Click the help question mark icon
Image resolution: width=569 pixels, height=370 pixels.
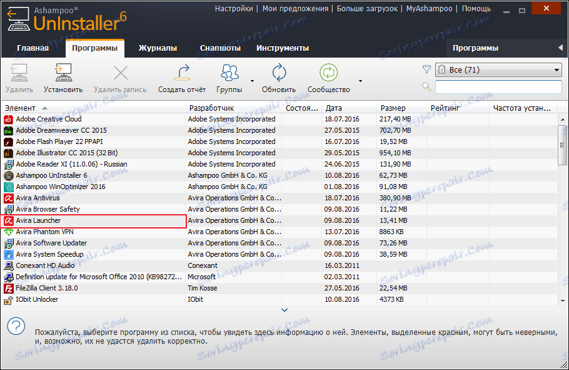(16, 326)
